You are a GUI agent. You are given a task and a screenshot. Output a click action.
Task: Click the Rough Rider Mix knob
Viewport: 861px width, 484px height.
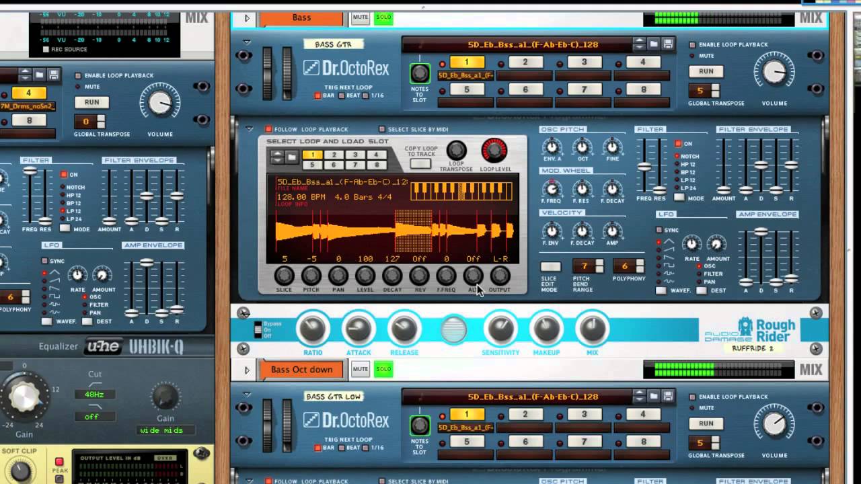[592, 329]
